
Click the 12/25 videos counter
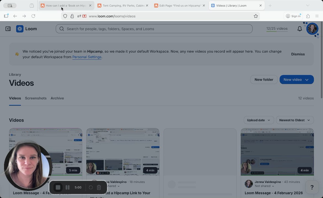(x=277, y=28)
